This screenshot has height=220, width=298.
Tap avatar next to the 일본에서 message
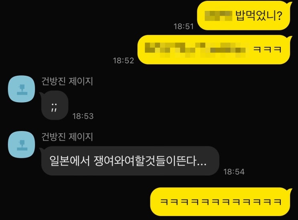click(22, 145)
